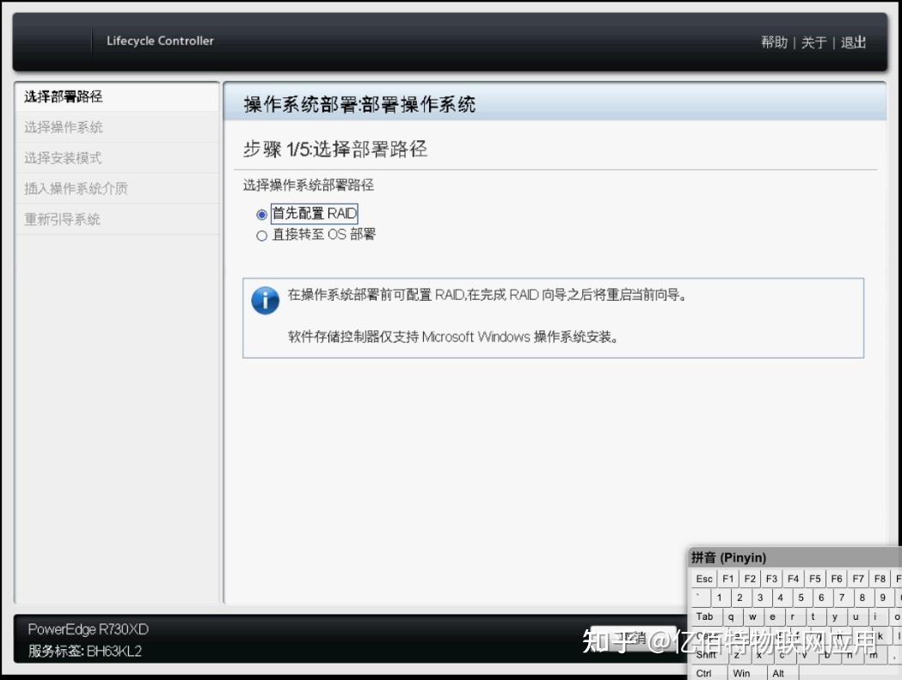Click 退出 (Exit) to leave Lifecycle Controller
The height and width of the screenshot is (680, 902).
click(852, 42)
